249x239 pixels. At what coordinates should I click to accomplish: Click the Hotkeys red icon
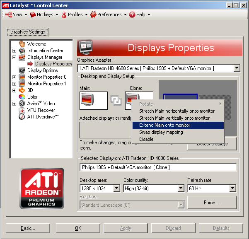point(33,14)
